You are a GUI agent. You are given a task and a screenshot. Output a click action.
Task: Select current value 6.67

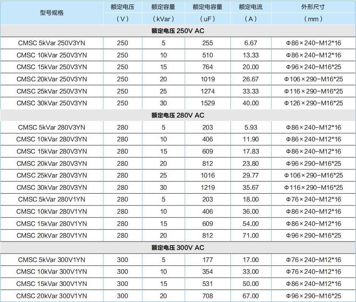[251, 43]
